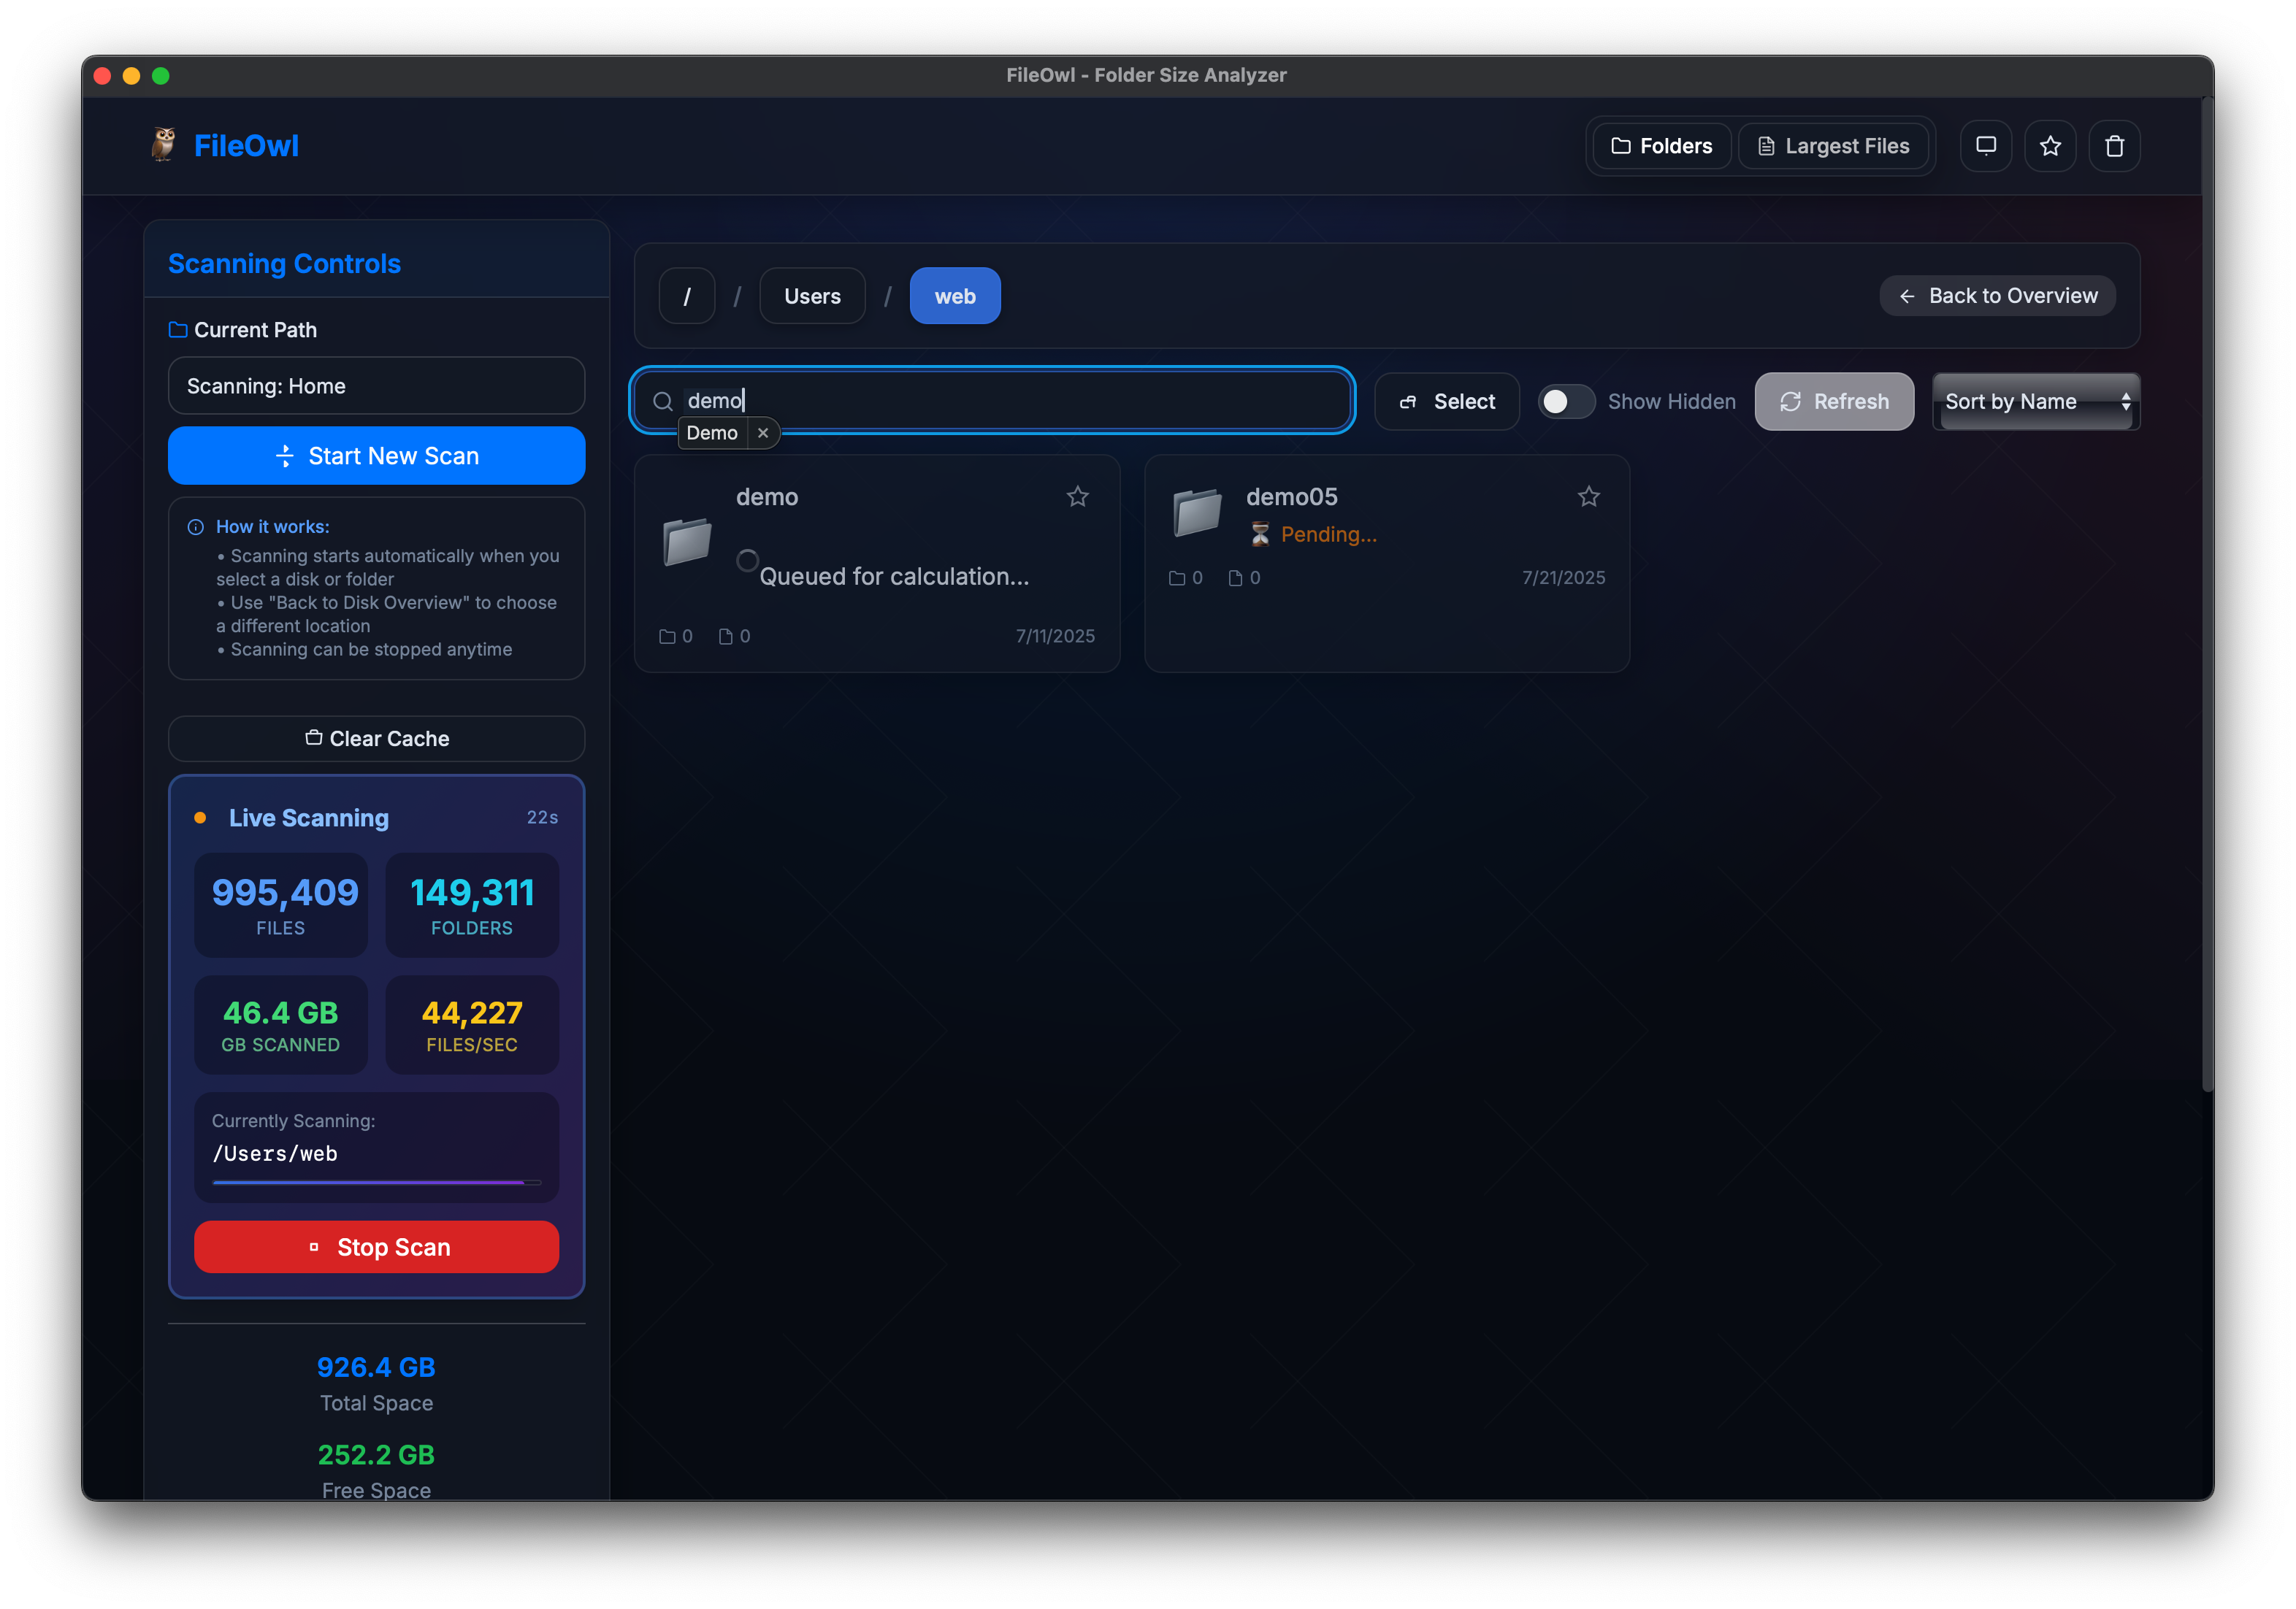The image size is (2296, 1609).
Task: Switch to the Folders view
Action: [x=1661, y=146]
